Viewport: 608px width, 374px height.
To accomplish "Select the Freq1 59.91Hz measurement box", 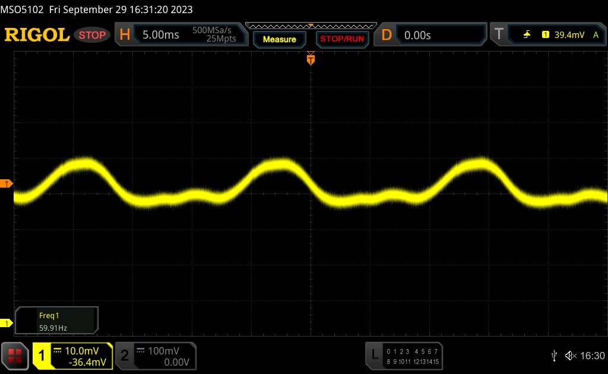I will (x=56, y=320).
